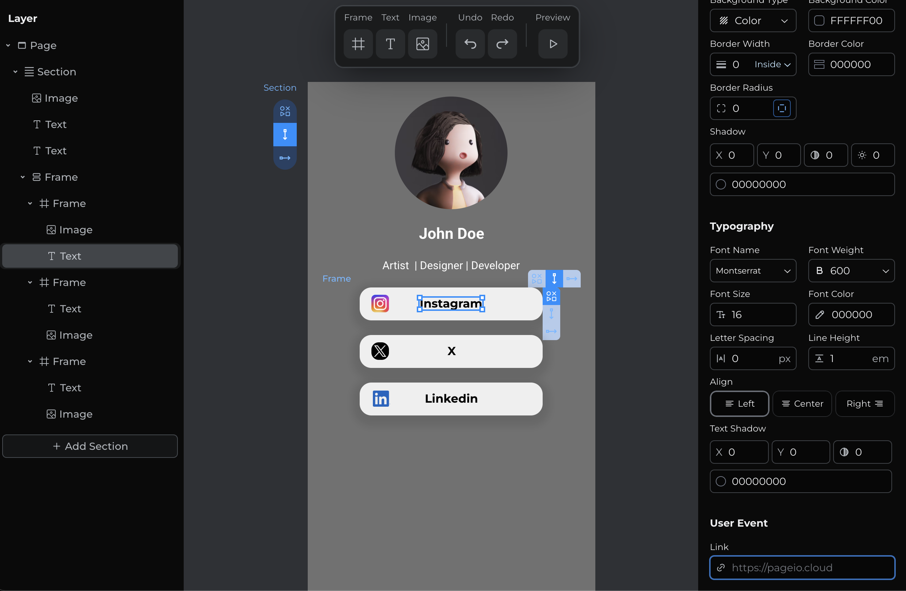Collapse the last Frame node in layer tree
The image size is (906, 591).
pyautogui.click(x=30, y=361)
